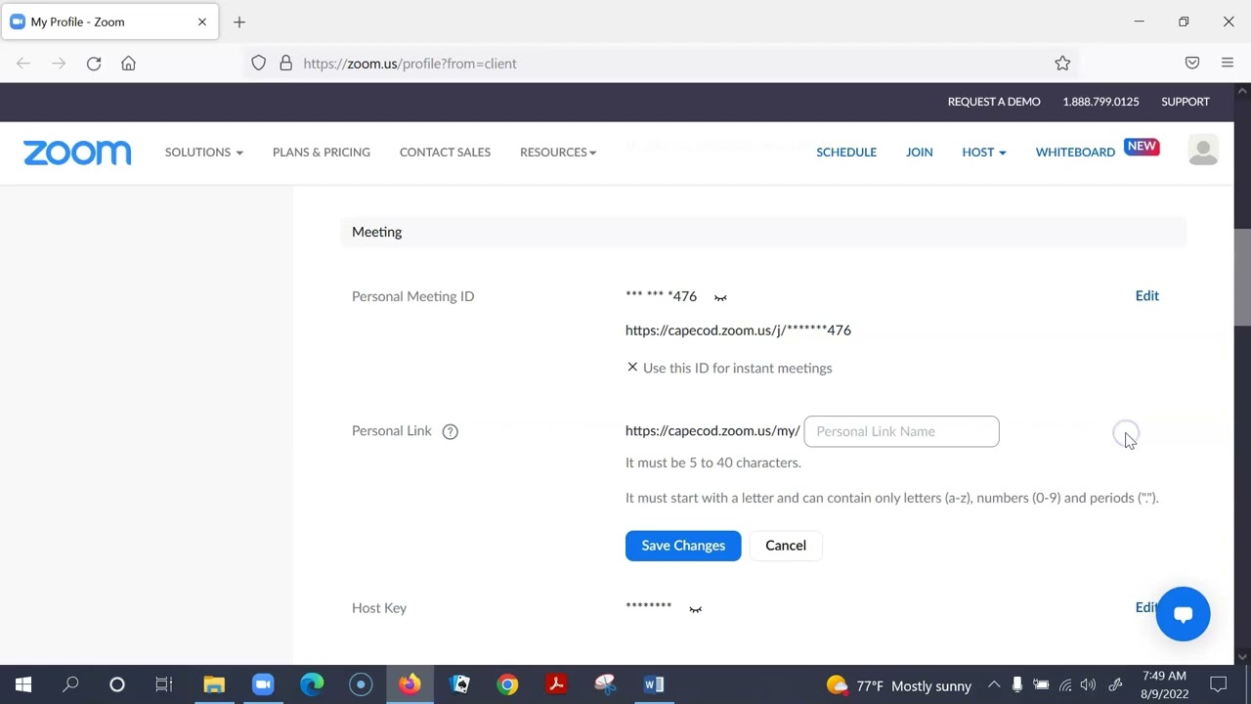Viewport: 1251px width, 704px height.
Task: Click Save Changes button
Action: pos(683,546)
